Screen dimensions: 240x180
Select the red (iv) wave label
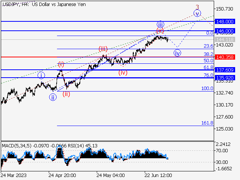coord(123,72)
